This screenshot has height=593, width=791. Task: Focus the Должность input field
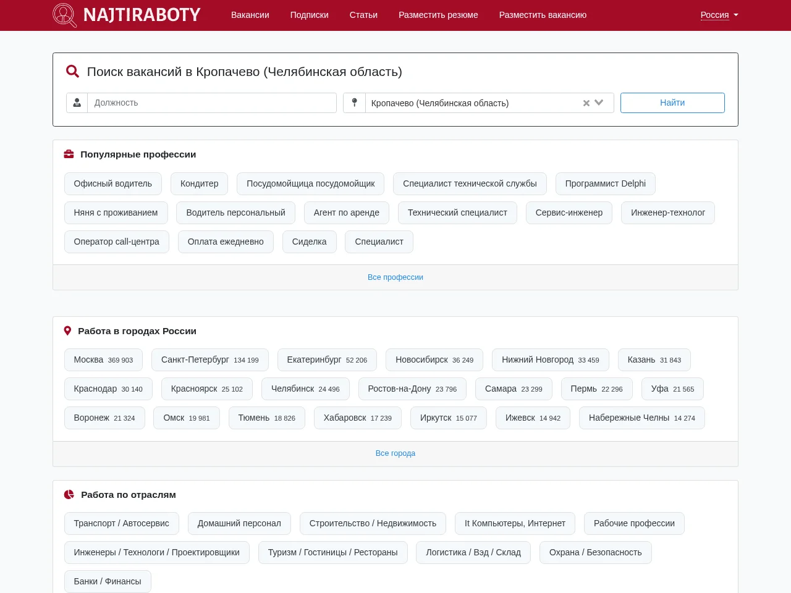pyautogui.click(x=212, y=103)
